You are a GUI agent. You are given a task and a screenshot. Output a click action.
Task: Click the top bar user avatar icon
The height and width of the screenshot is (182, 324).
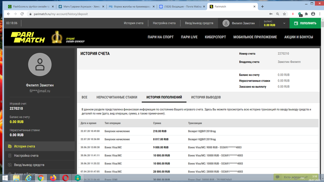click(x=226, y=23)
